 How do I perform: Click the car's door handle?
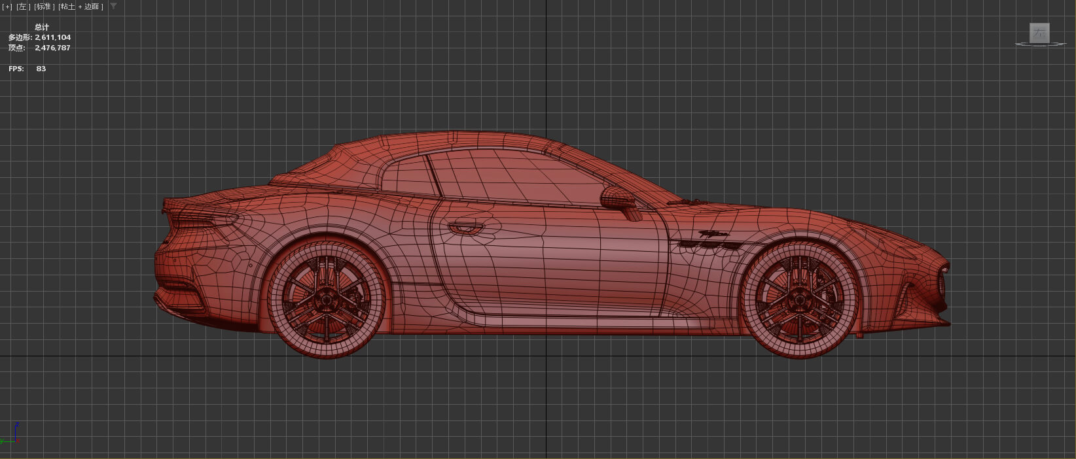pos(467,228)
